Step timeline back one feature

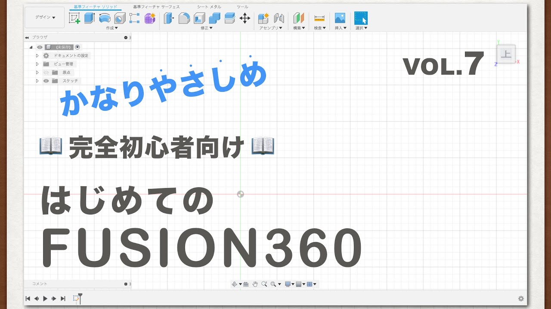click(x=37, y=298)
